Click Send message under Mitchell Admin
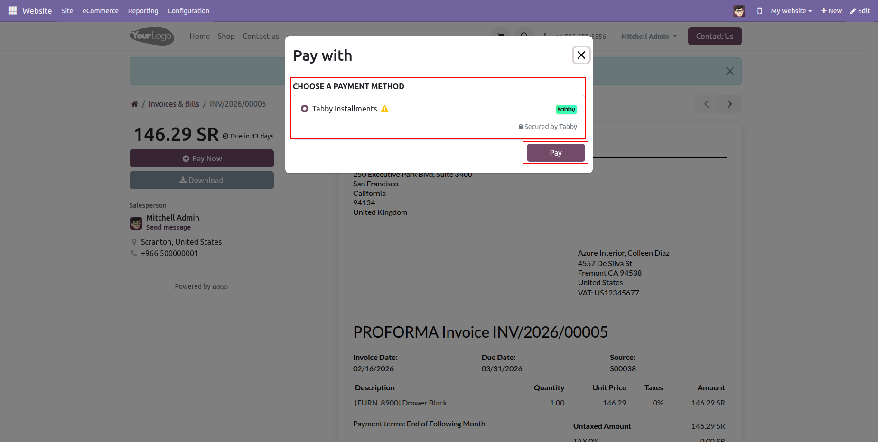Screen dimensions: 878x442 point(168,227)
